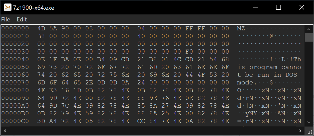314x136 pixels.
Task: Click 'is program canno' ASCII text
Action: (269, 67)
